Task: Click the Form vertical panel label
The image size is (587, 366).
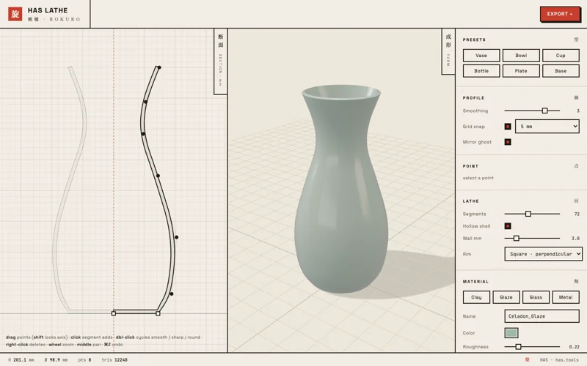Action: click(448, 51)
